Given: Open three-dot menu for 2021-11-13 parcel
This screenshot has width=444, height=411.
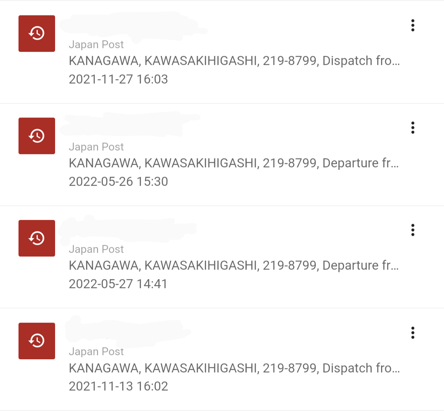Looking at the screenshot, I should [x=413, y=332].
